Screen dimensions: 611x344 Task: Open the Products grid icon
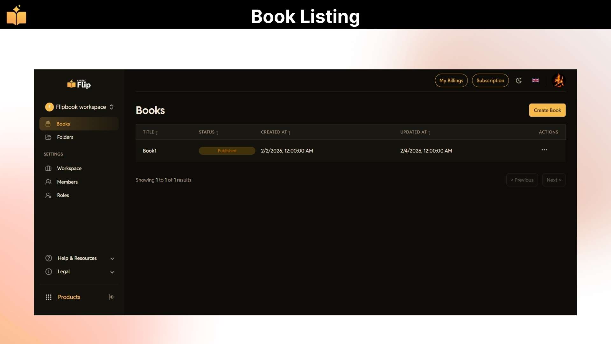coord(48,297)
